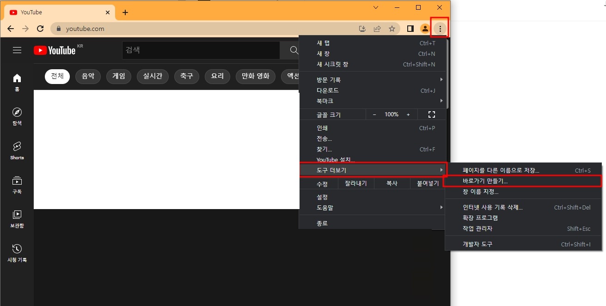
Task: Select the 축구 filter chip
Action: (186, 76)
